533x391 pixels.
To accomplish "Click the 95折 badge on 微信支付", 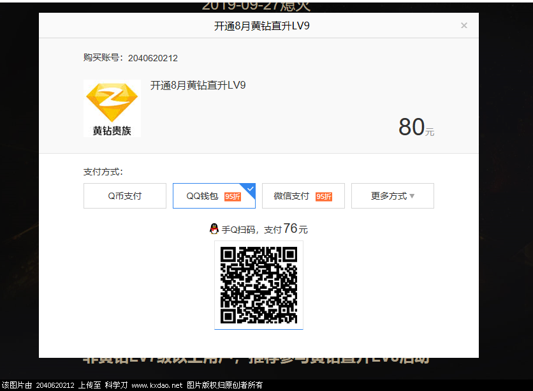I will 324,196.
